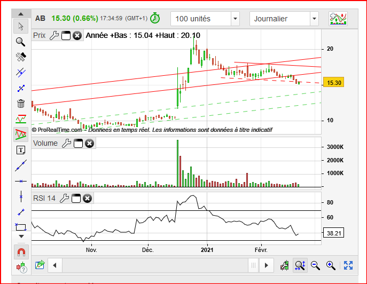
Task: Pick the rectangle drawing tool
Action: (21, 227)
